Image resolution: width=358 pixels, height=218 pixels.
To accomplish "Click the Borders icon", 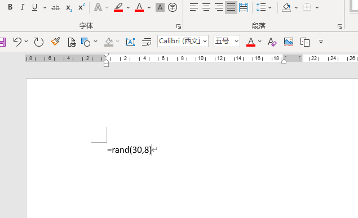I will coord(307,7).
